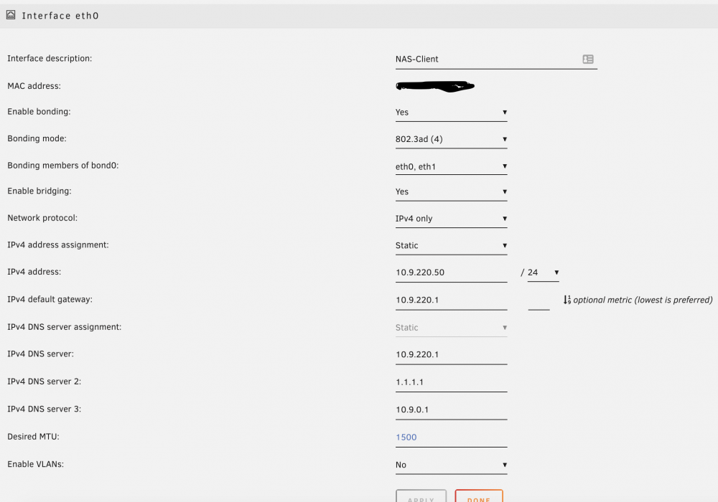Click the card icon in Interface description field

coord(588,59)
